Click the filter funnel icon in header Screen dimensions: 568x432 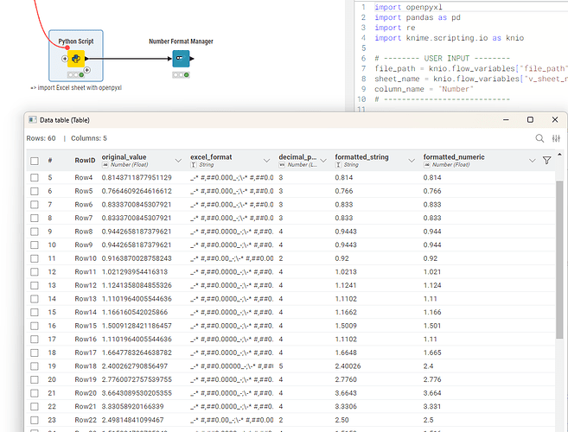(546, 161)
